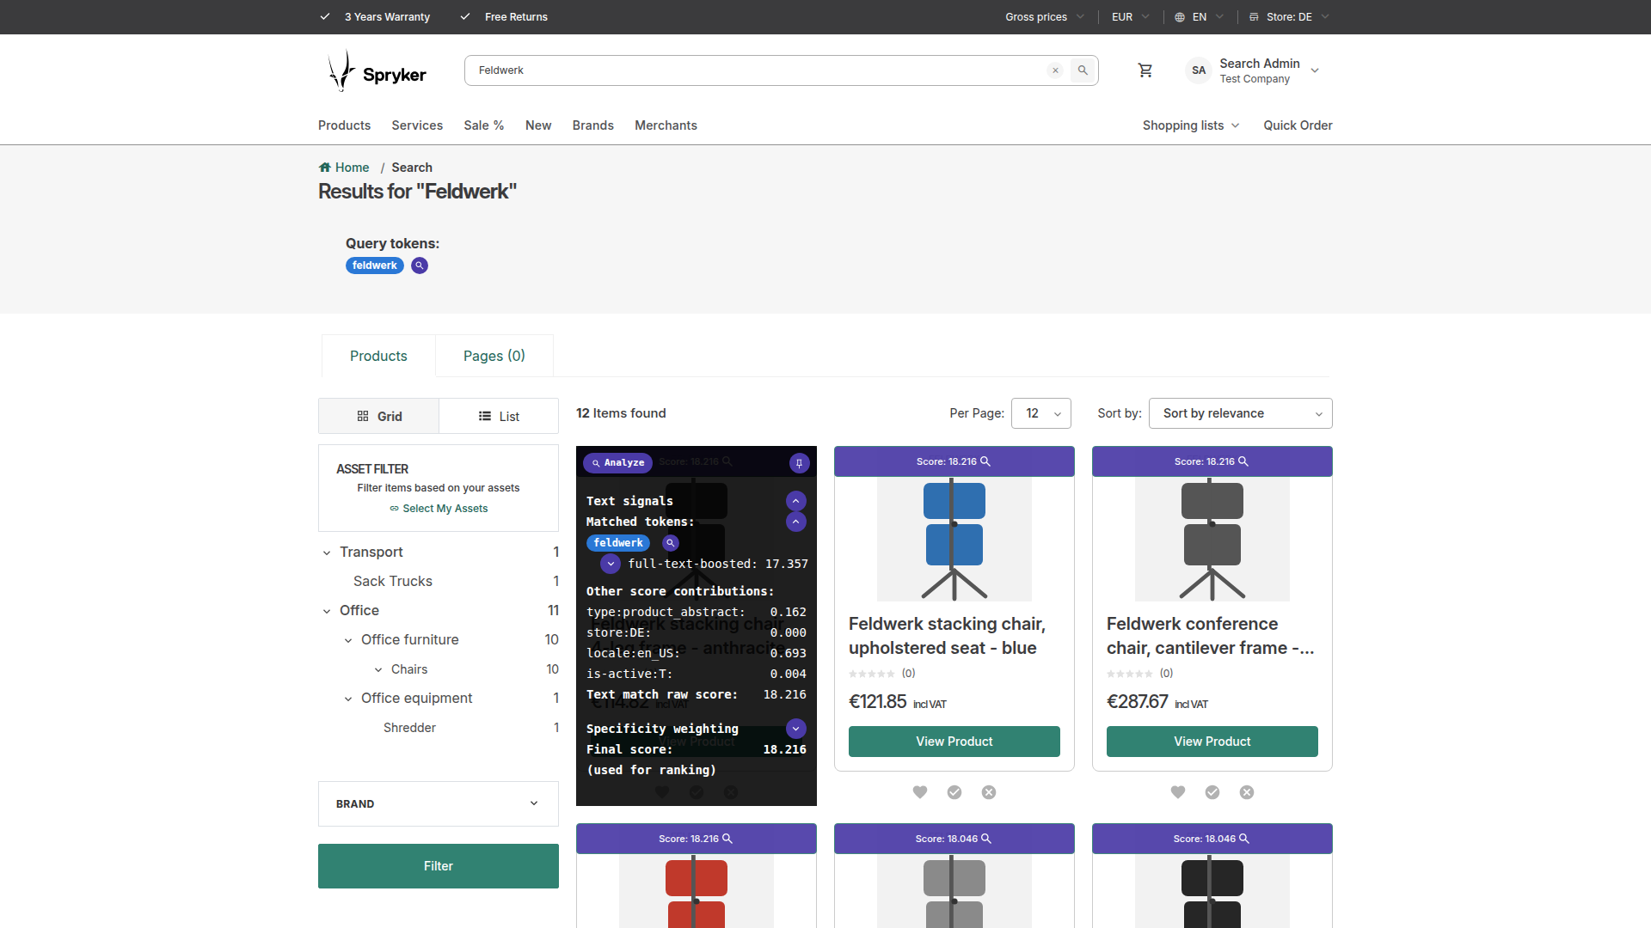The height and width of the screenshot is (928, 1651).
Task: Open the Products menu
Action: tap(344, 125)
